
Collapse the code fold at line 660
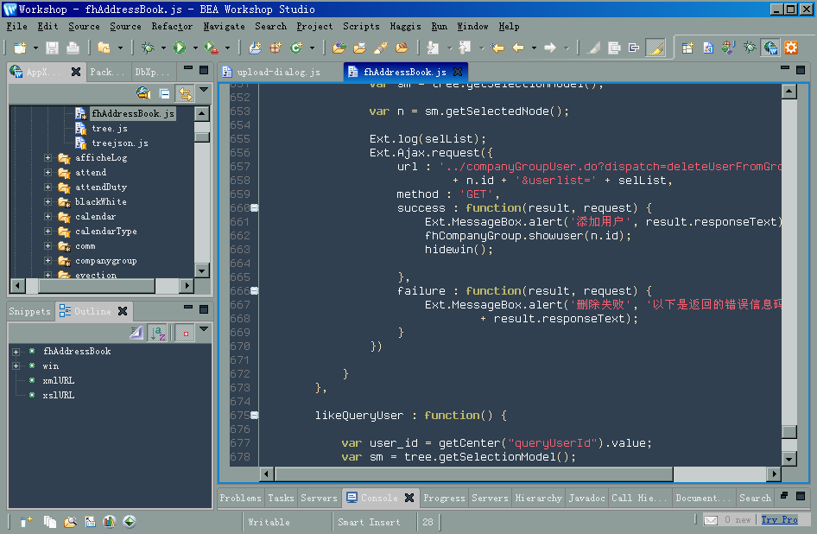coord(255,208)
